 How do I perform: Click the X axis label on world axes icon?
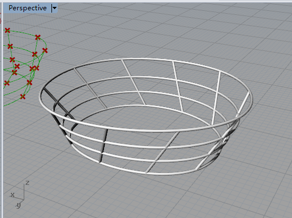pos(13,195)
